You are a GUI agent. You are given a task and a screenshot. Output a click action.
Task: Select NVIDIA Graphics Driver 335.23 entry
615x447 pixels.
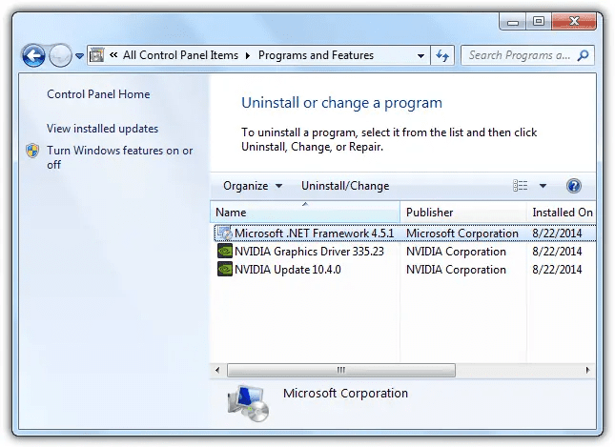pyautogui.click(x=309, y=252)
